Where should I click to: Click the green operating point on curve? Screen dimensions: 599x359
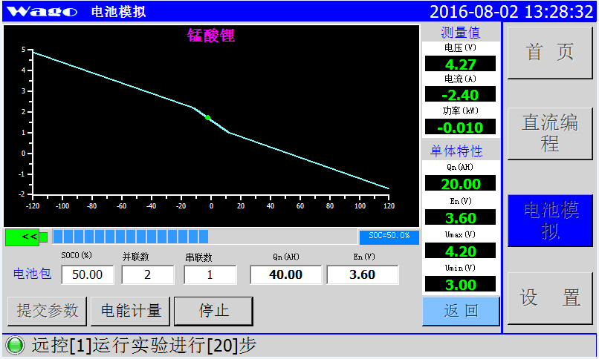point(208,117)
